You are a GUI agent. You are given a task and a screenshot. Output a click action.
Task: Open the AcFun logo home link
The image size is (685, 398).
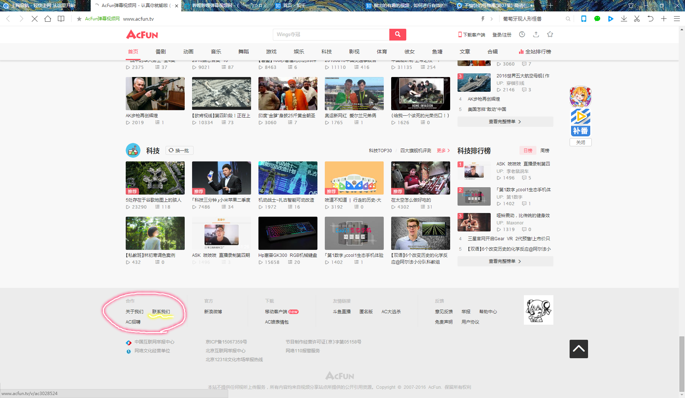pos(142,35)
